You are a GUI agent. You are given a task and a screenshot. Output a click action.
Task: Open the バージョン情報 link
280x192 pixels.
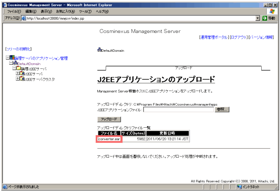[x=261, y=37]
